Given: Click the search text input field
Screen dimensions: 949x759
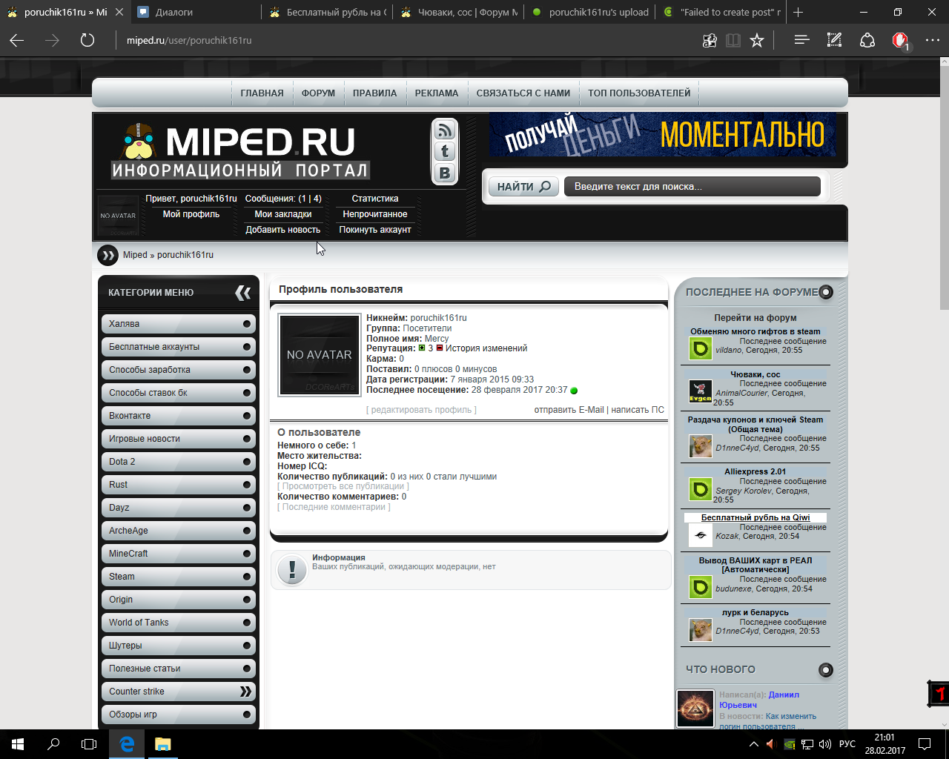Looking at the screenshot, I should click(x=692, y=187).
